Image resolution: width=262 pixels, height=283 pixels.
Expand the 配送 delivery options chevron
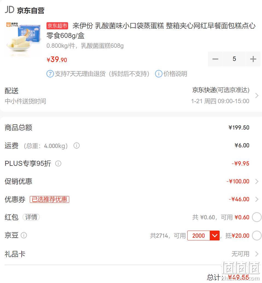click(x=257, y=96)
